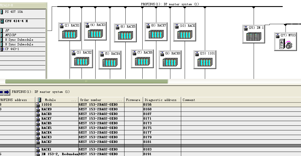Image resolution: width=301 pixels, height=156 pixels.
Task: Select the PROFIBUS DP master system line
Action: 170,6
